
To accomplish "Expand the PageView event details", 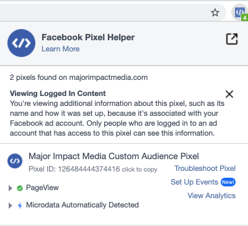I will click(11, 188).
